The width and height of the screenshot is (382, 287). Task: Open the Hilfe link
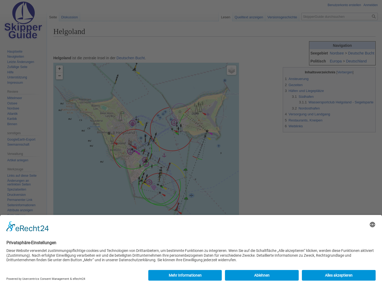tap(10, 72)
